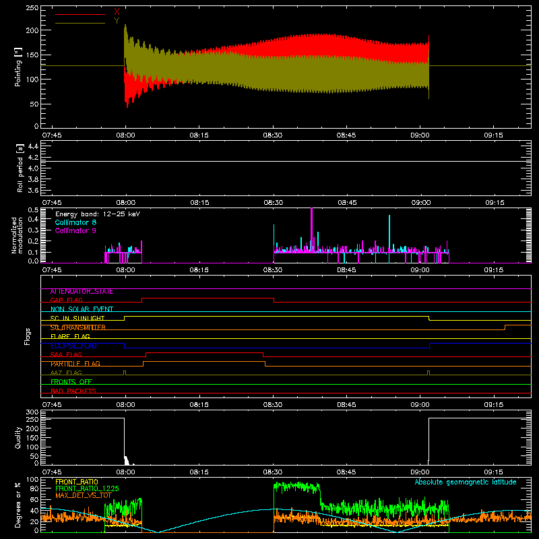This screenshot has width=539, height=539.
Task: Click the "Energy band: 12-25 keV" annotation
Action: [98, 214]
